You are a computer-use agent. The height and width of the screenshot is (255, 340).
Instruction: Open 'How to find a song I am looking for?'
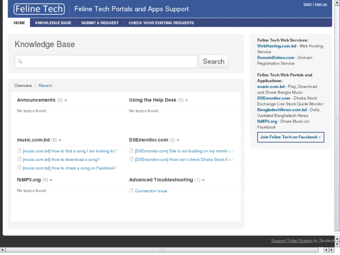[x=70, y=151]
